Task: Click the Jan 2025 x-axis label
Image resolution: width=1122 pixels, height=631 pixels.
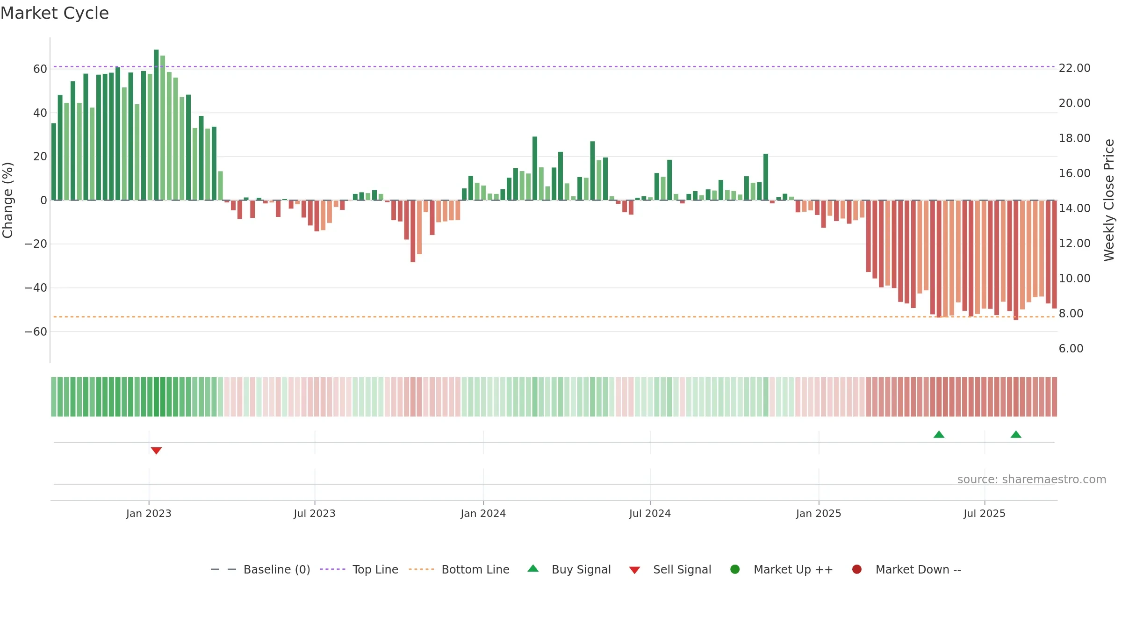Action: pyautogui.click(x=819, y=513)
